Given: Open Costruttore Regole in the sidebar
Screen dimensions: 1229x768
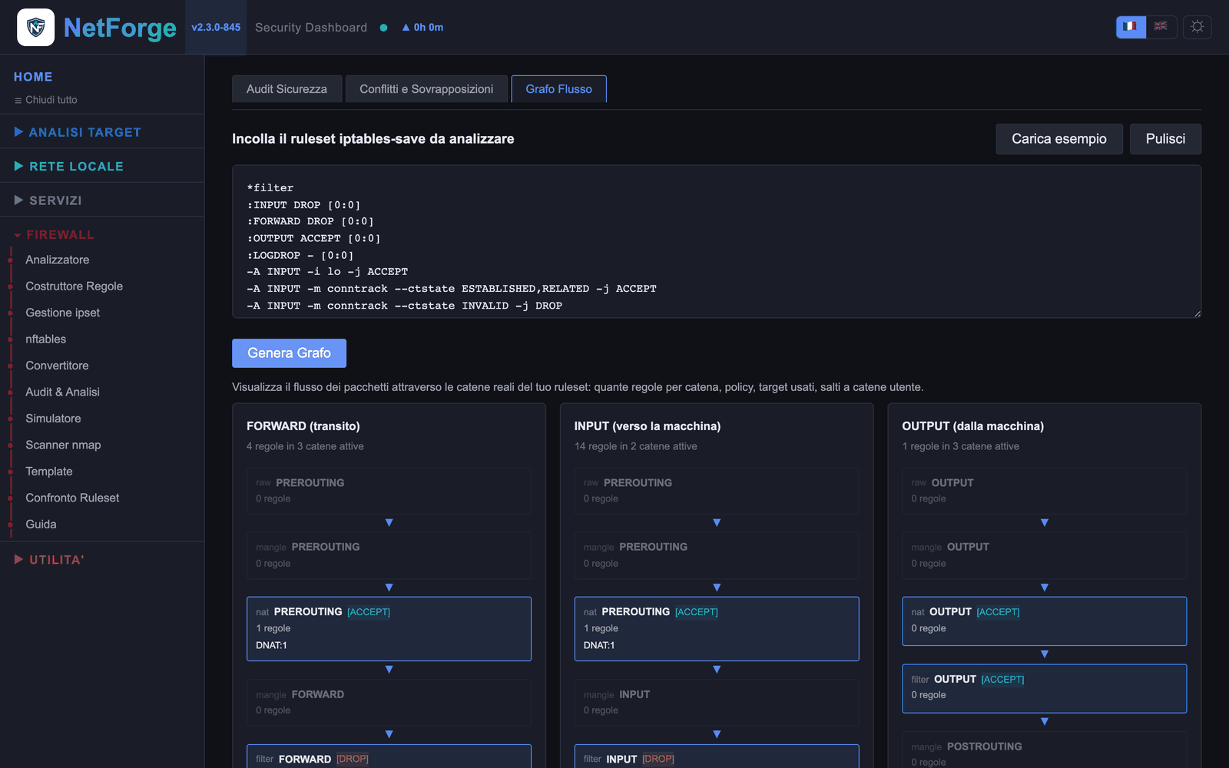Looking at the screenshot, I should click(75, 286).
